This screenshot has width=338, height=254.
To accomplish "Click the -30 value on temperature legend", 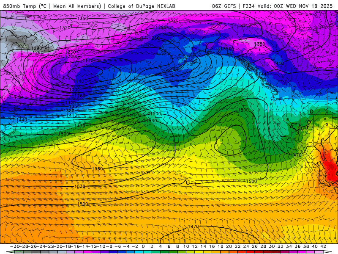I will 15,246.
